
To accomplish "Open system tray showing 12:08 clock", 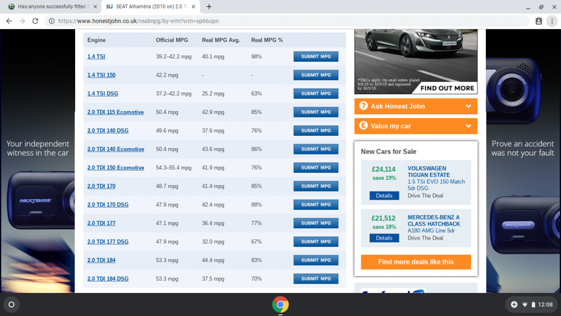I will (x=531, y=305).
